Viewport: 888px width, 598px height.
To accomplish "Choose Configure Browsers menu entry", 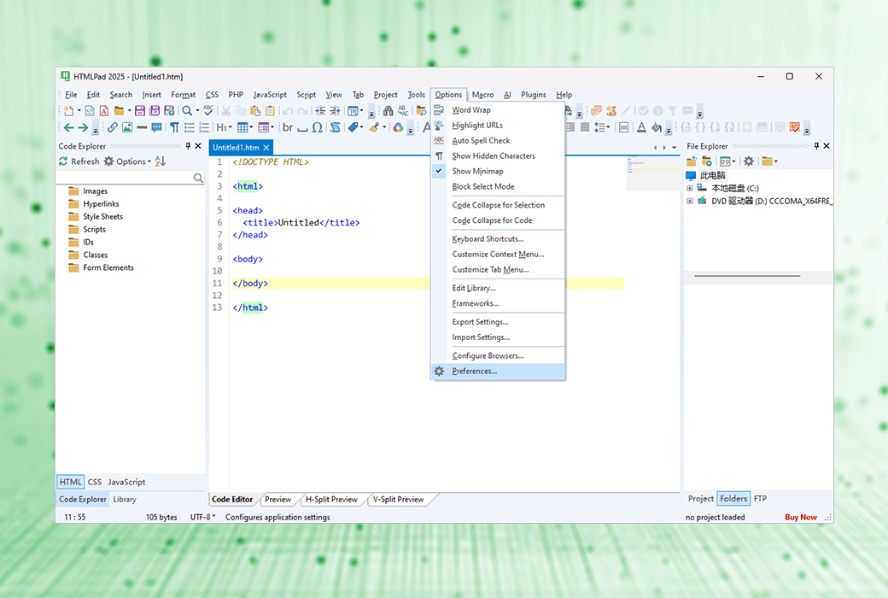I will (498, 356).
